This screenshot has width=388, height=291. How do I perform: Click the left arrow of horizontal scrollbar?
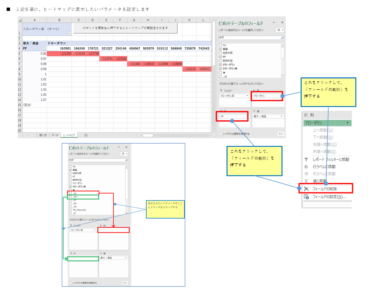[x=141, y=135]
